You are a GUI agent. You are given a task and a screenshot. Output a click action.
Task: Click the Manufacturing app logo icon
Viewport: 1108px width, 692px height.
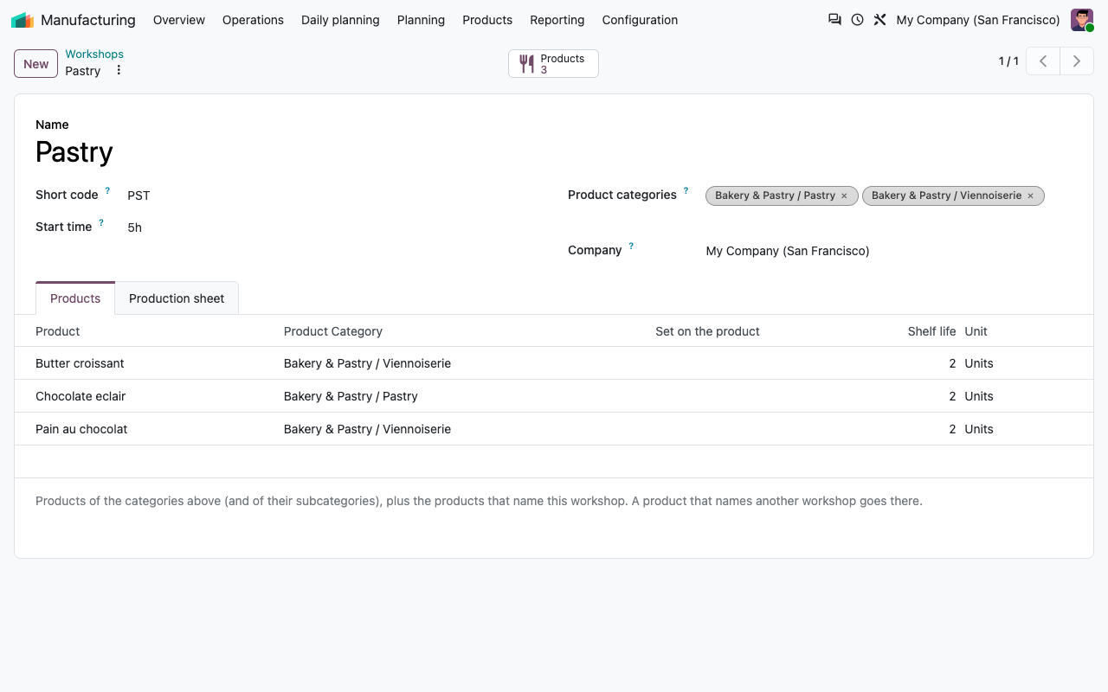pyautogui.click(x=23, y=20)
